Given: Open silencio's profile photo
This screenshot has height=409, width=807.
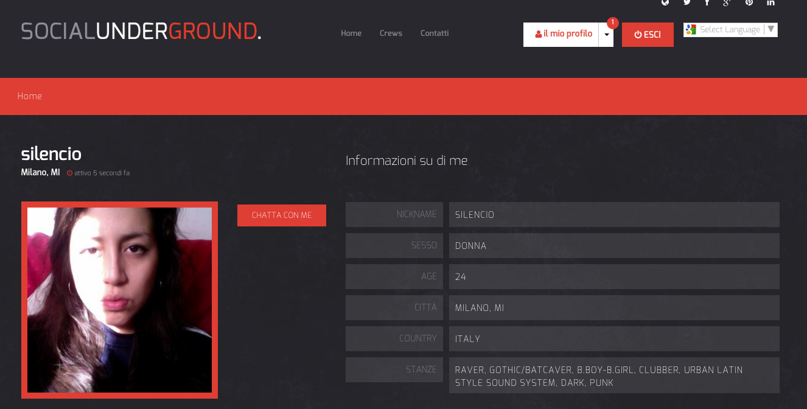Looking at the screenshot, I should (119, 300).
